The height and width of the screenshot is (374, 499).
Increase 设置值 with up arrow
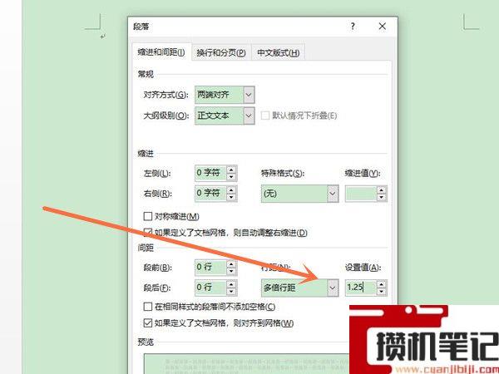click(382, 284)
